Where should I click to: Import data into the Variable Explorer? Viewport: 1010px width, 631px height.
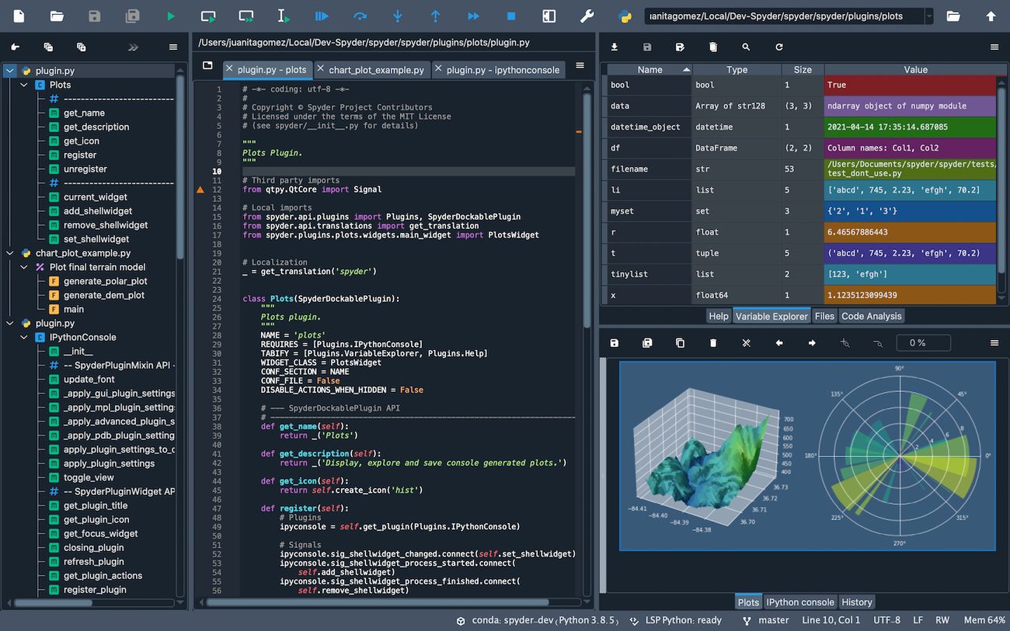point(614,47)
